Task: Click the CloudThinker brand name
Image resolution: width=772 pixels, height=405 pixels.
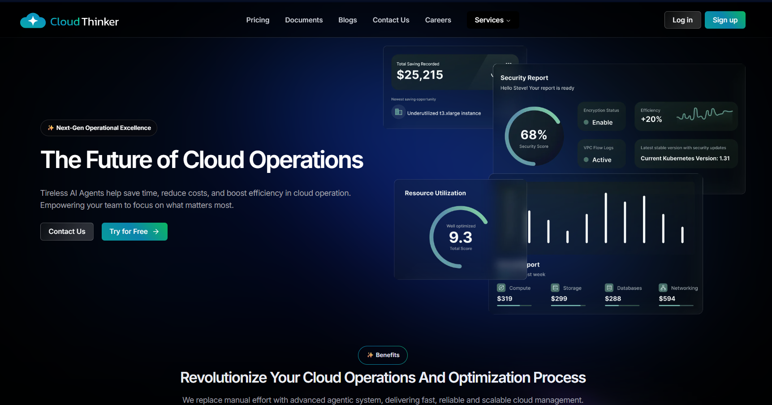Action: tap(84, 22)
